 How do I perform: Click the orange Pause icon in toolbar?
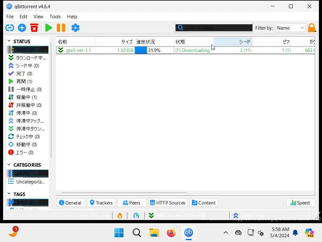pos(61,28)
